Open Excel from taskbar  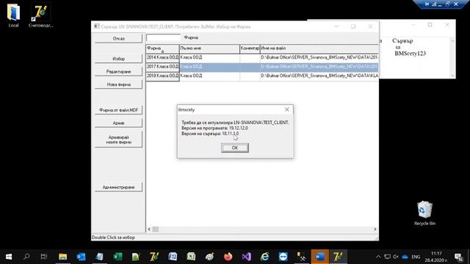(117, 257)
